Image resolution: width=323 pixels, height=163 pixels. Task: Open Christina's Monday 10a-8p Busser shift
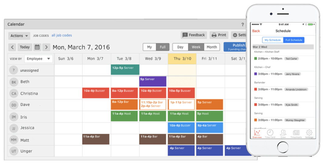[96, 93]
